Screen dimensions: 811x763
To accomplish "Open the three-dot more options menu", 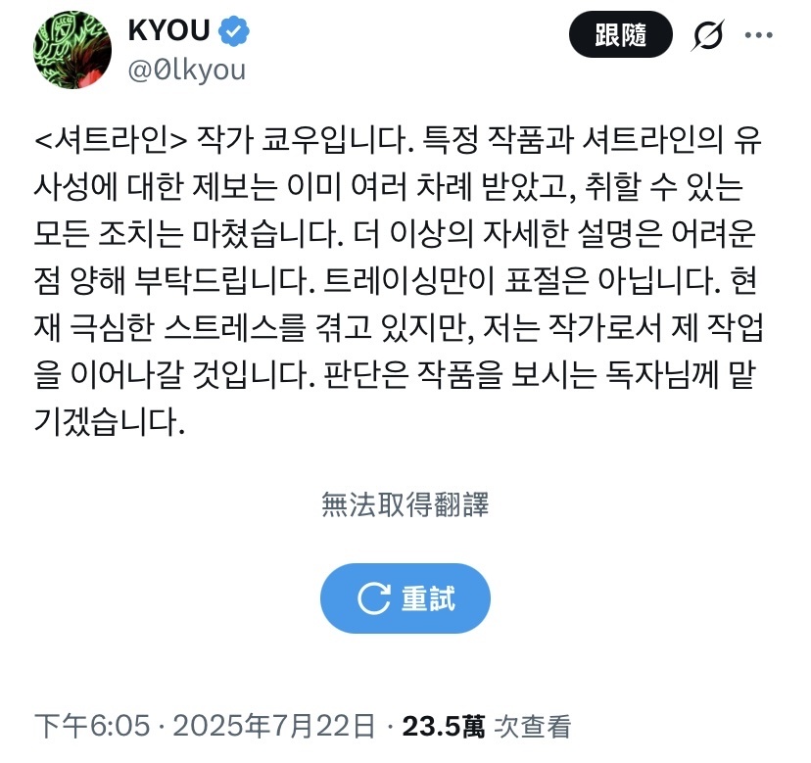I will coord(759,35).
